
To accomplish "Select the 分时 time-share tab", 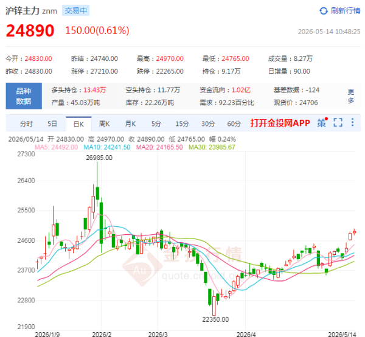I will tap(26, 123).
